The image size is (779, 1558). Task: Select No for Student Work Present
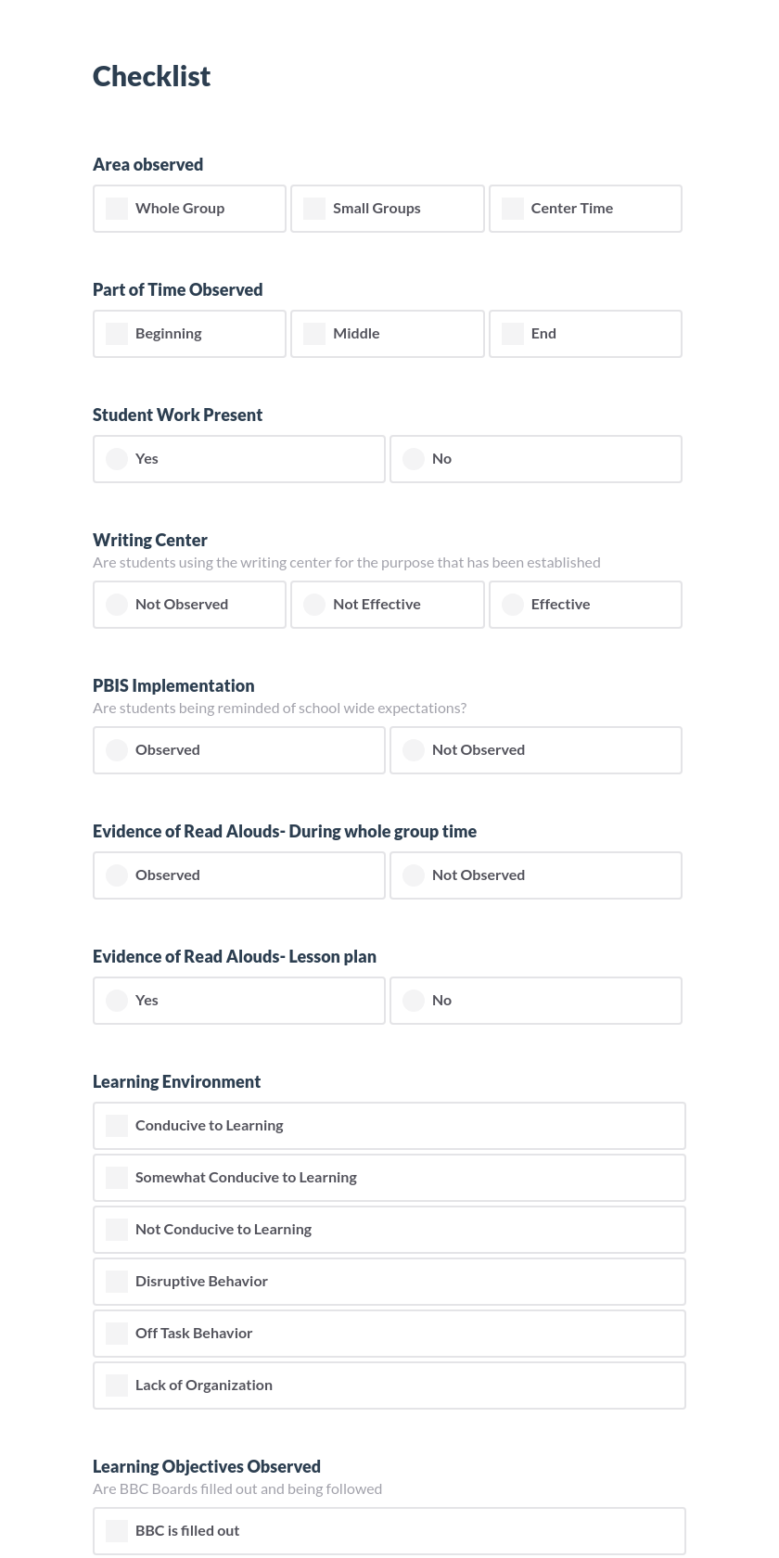pyautogui.click(x=414, y=459)
